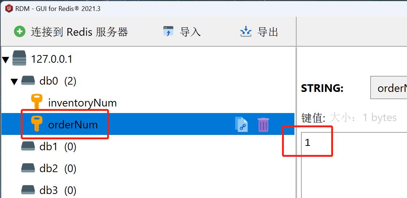Click the value text area showing 1

(x=354, y=165)
